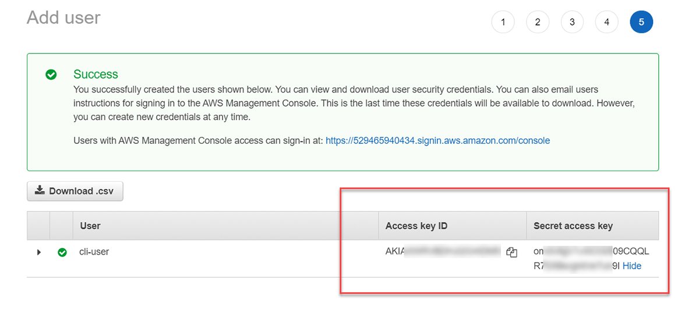Select step 4 circle
This screenshot has height=336, width=699.
pos(607,22)
